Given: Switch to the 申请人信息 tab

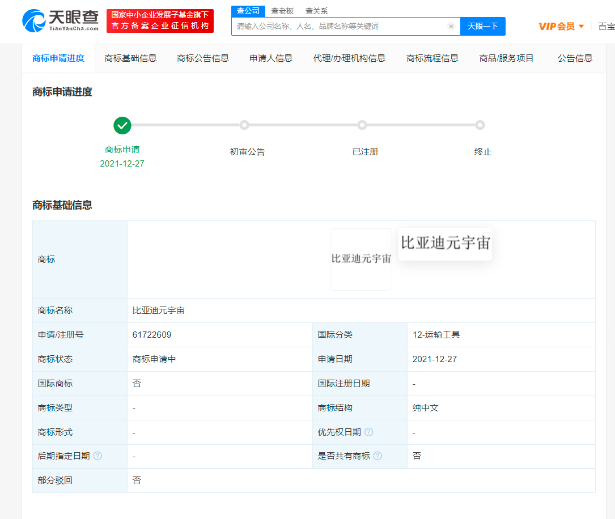Looking at the screenshot, I should point(270,58).
